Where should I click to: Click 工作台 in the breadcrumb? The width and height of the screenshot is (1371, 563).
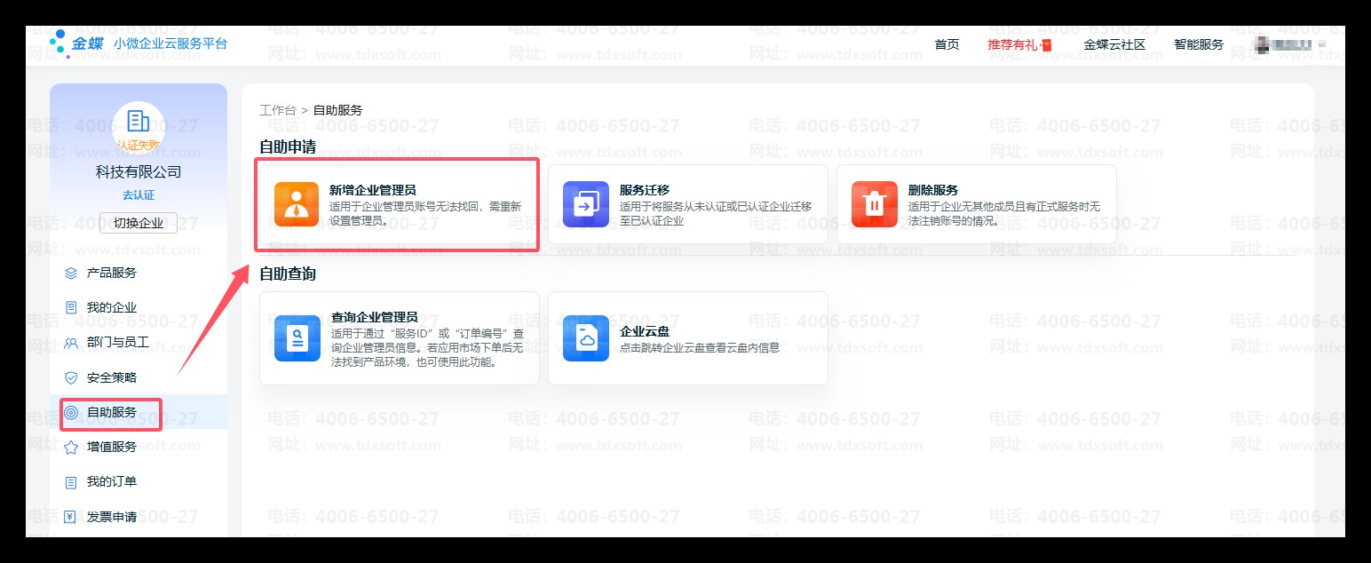pos(277,110)
